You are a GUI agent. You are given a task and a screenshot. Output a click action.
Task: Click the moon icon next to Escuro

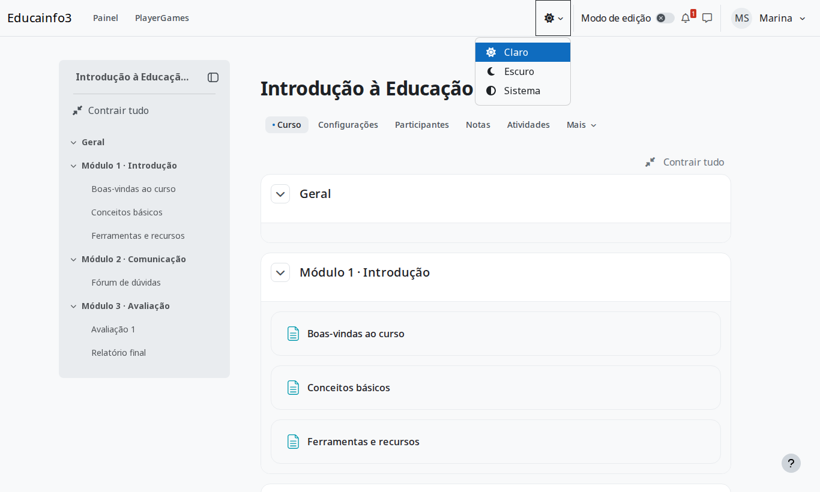click(x=491, y=71)
